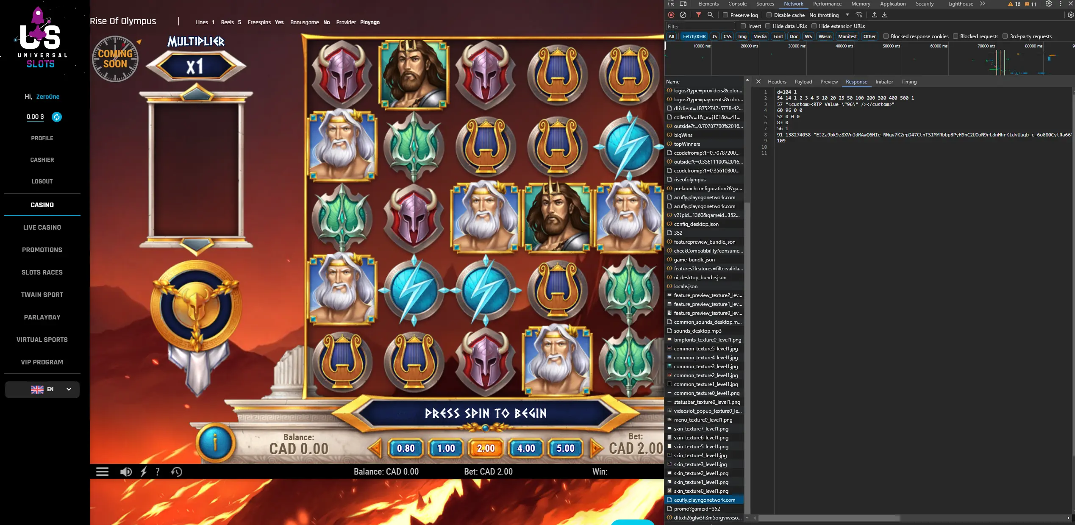The width and height of the screenshot is (1075, 525).
Task: Check 3rd-party requests checkbox
Action: pyautogui.click(x=1005, y=36)
